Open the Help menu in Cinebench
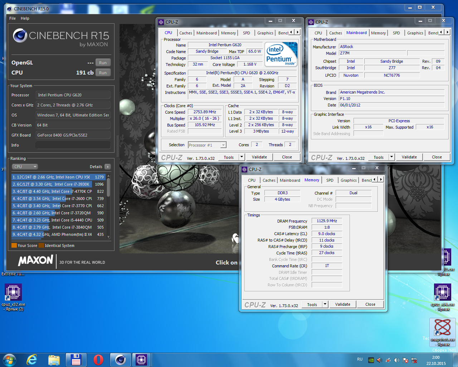 (25, 18)
